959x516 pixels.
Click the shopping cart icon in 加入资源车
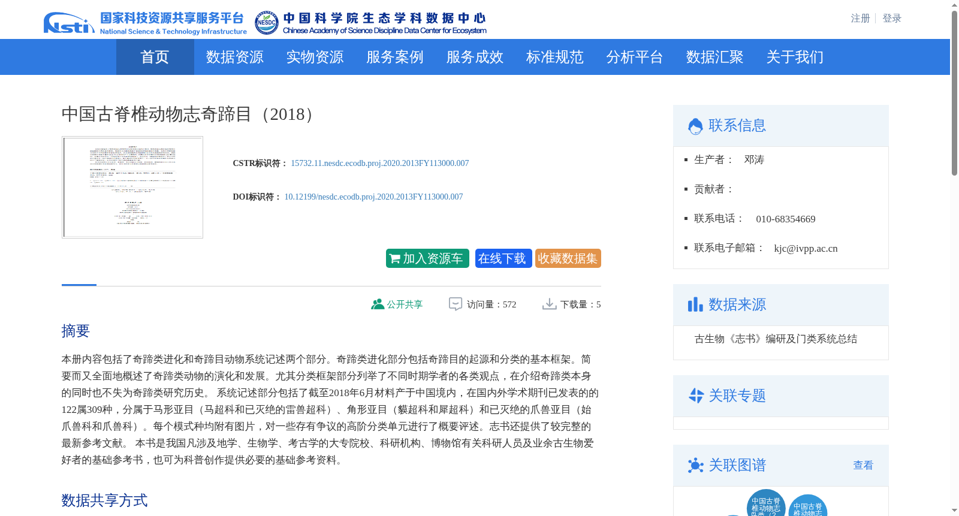(x=394, y=259)
